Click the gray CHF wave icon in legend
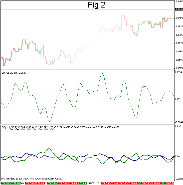The image size is (183, 185). [x=29, y=129]
